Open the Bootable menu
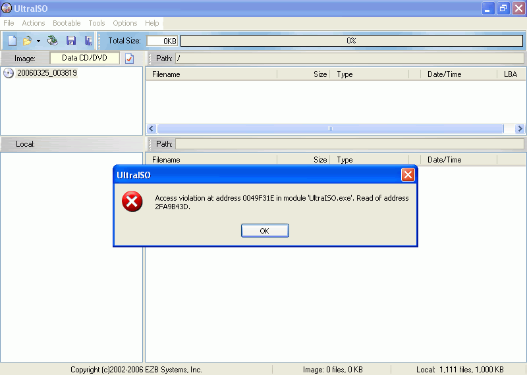 click(x=67, y=23)
